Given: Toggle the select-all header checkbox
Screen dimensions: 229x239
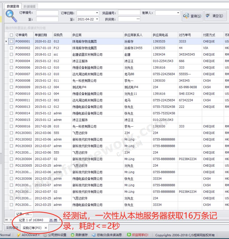Looking at the screenshot, I should tap(11, 35).
